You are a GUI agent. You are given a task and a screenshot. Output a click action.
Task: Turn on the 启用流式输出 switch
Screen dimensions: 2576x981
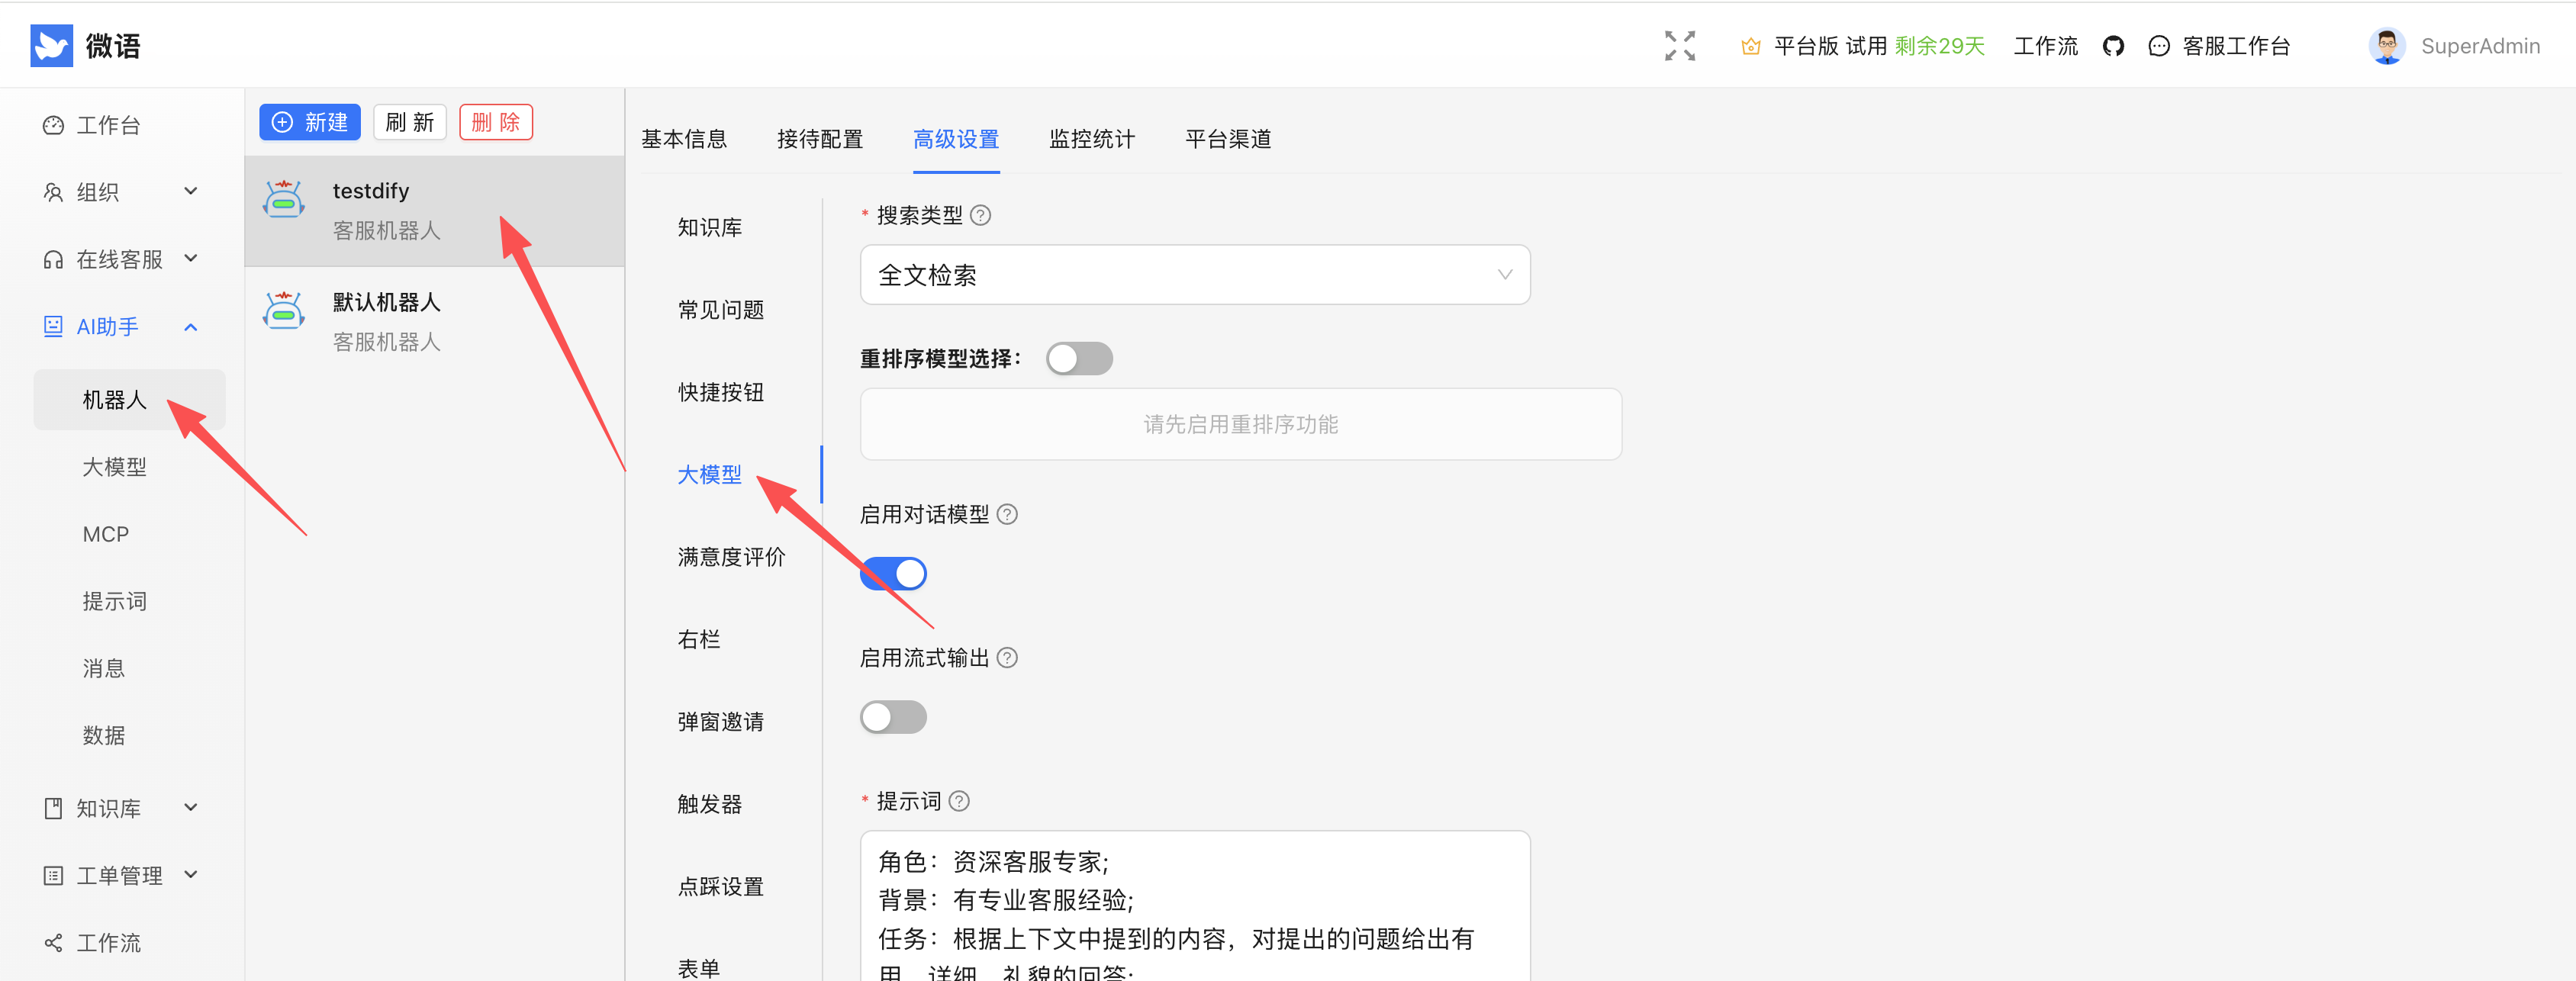coord(893,717)
